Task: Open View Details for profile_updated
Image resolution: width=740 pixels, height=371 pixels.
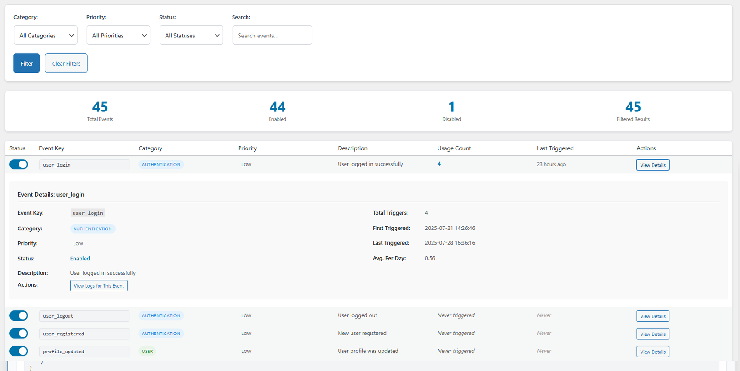Action: (x=653, y=352)
